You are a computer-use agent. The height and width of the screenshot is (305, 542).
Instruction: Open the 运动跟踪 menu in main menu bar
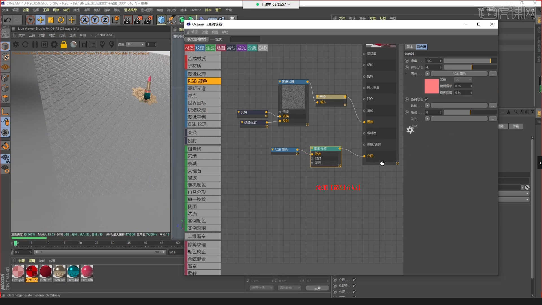coord(130,10)
